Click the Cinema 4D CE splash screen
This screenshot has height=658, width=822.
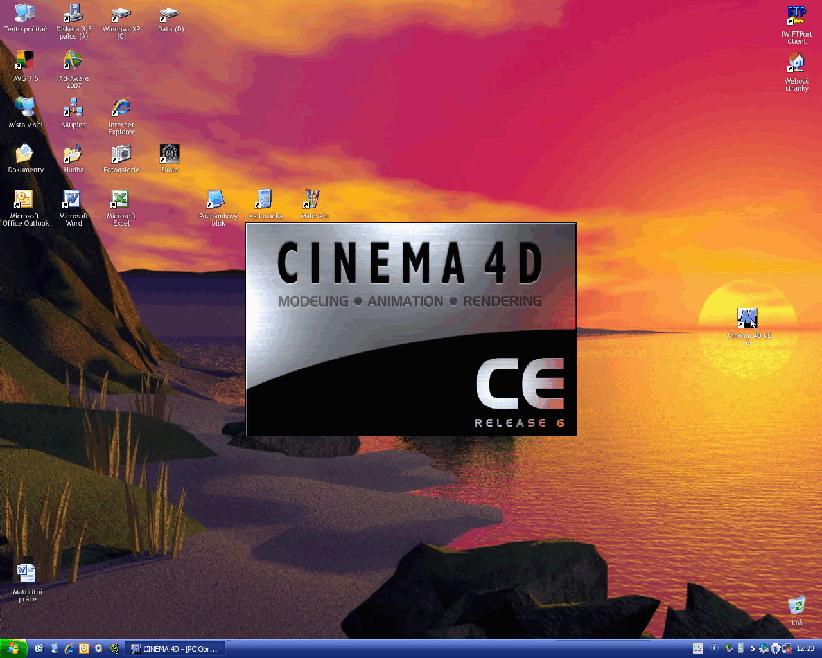coord(411,329)
